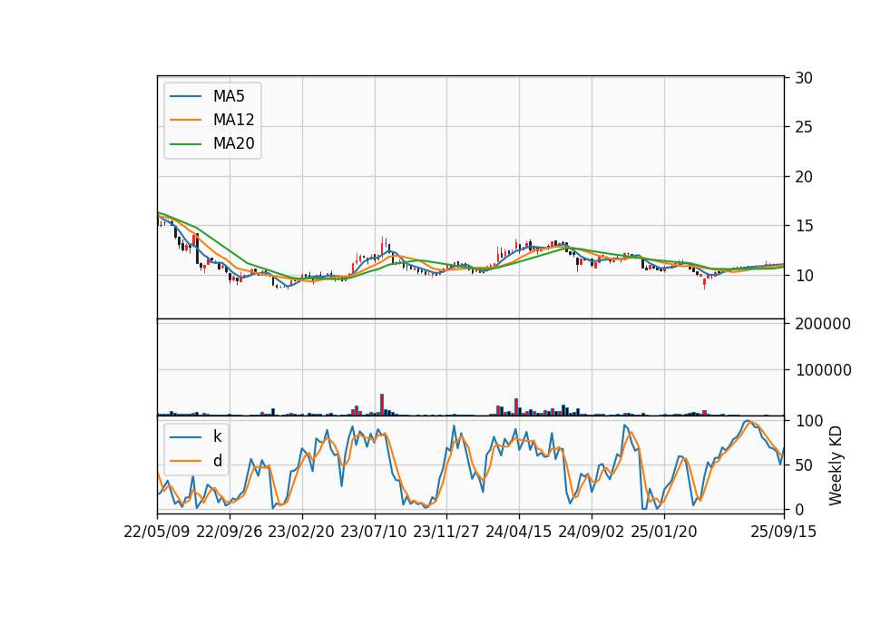
Task: Click the price axis value 15
Action: tap(804, 226)
